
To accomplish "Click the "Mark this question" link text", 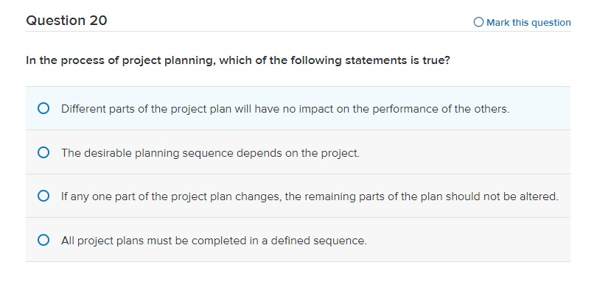I will 528,22.
